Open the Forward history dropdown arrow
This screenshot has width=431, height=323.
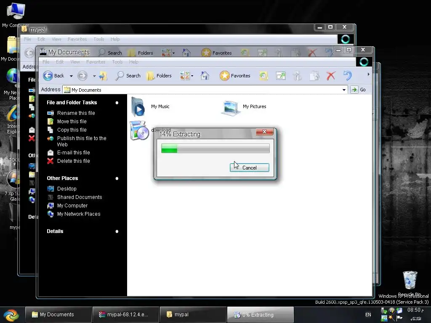(x=94, y=76)
